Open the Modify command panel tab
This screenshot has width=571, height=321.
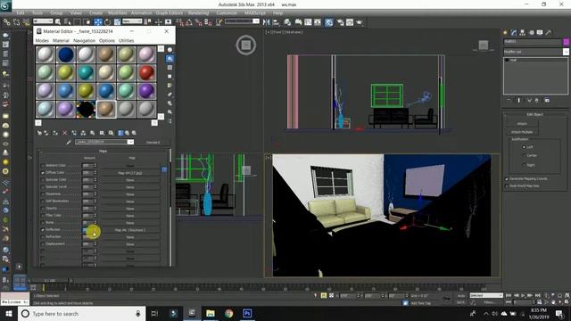514,32
